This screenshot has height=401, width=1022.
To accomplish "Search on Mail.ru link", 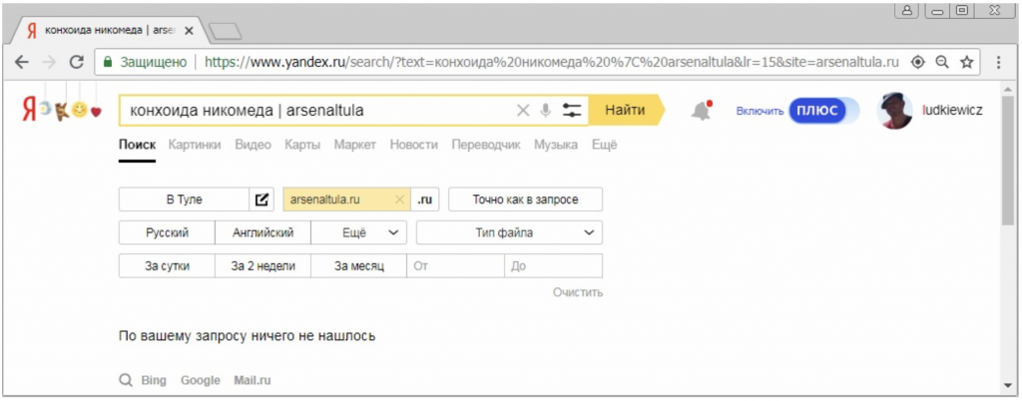I will point(253,380).
